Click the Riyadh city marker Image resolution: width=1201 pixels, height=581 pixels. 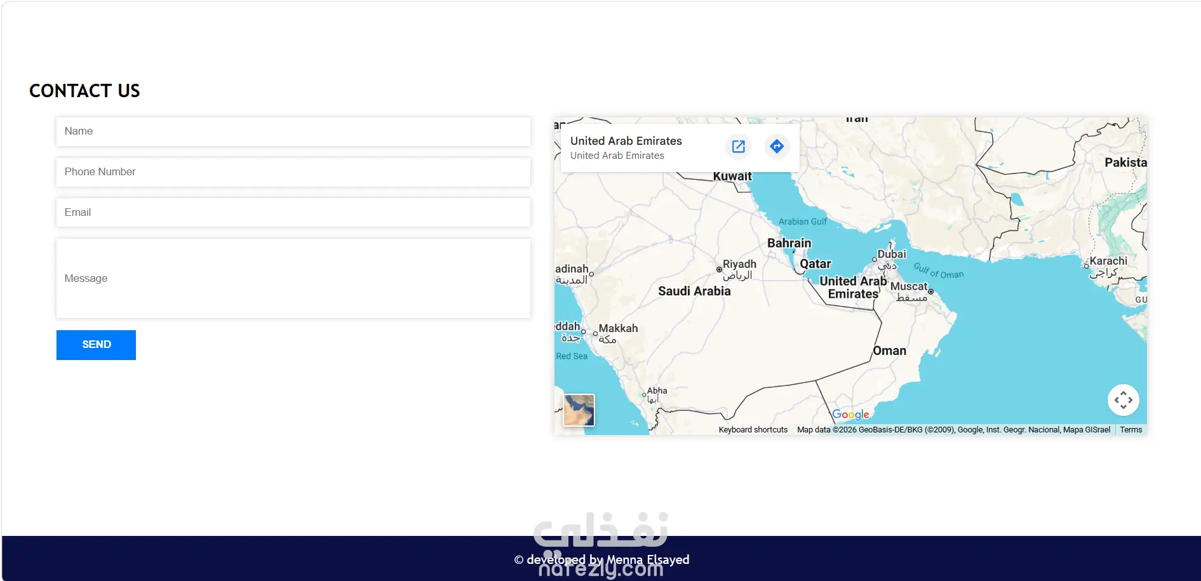coord(719,269)
